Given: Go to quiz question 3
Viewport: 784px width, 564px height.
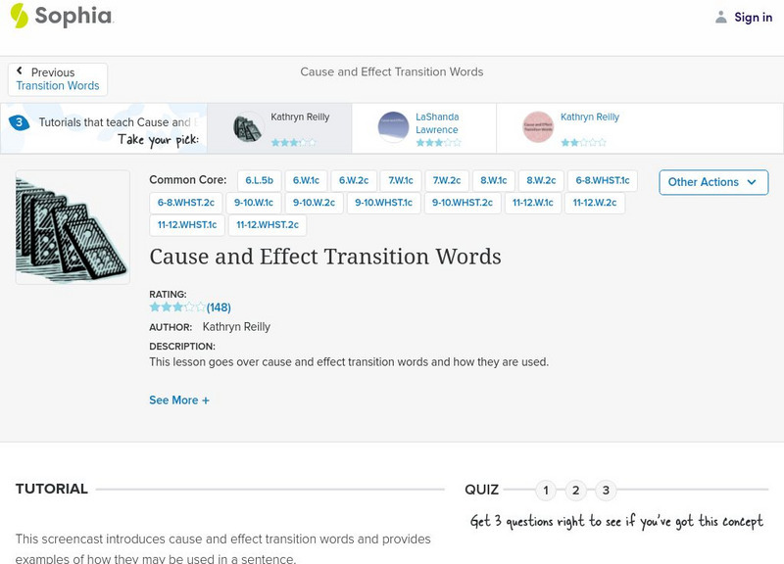Looking at the screenshot, I should 606,491.
